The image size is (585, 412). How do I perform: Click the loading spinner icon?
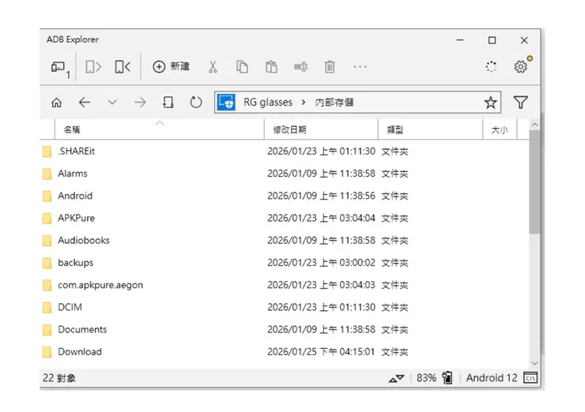point(491,67)
